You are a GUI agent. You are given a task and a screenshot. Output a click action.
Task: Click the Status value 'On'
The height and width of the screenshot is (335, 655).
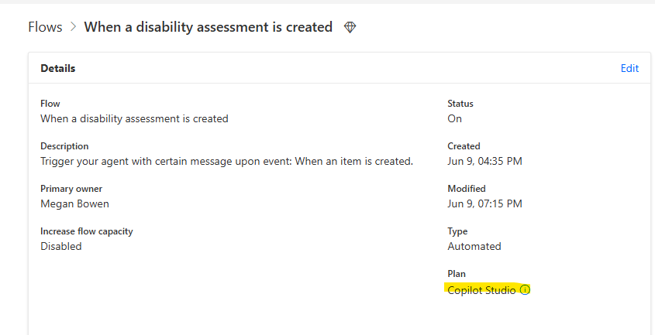[x=454, y=118]
